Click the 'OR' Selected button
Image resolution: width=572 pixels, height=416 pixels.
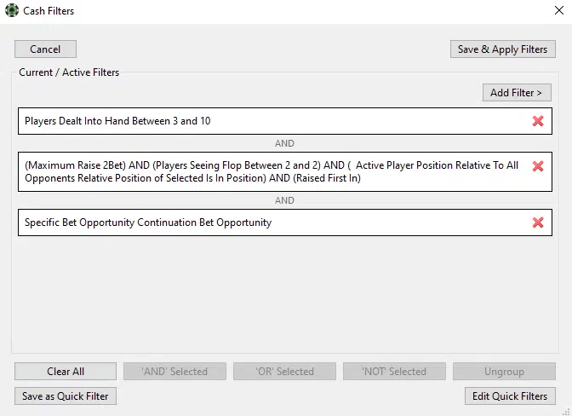pyautogui.click(x=284, y=371)
